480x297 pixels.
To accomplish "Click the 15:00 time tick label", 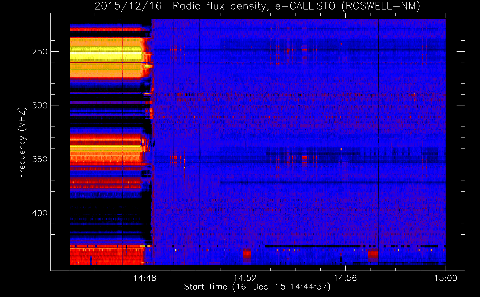I will (x=446, y=278).
